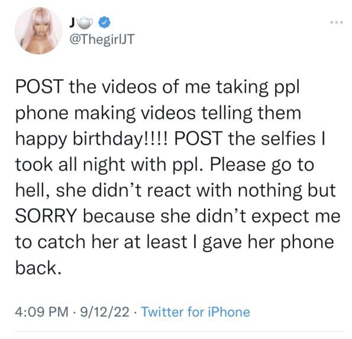The height and width of the screenshot is (339, 352).
Task: Open the three-dot more options menu
Action: 337,22
